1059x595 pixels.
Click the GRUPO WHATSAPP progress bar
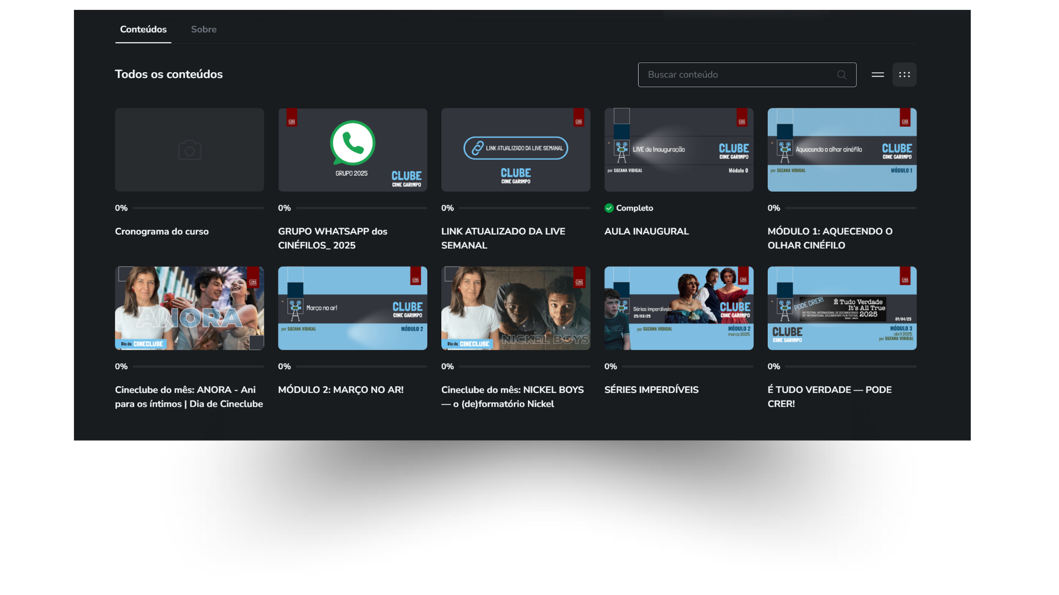pyautogui.click(x=361, y=208)
